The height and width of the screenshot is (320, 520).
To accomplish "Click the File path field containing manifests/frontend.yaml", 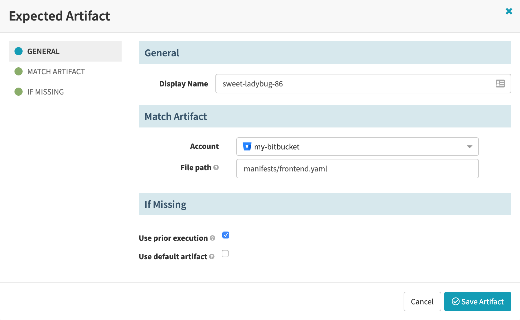I will coord(357,169).
